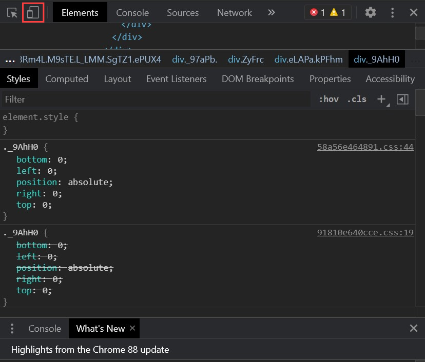Click the active right: 0 declaration

[39, 194]
